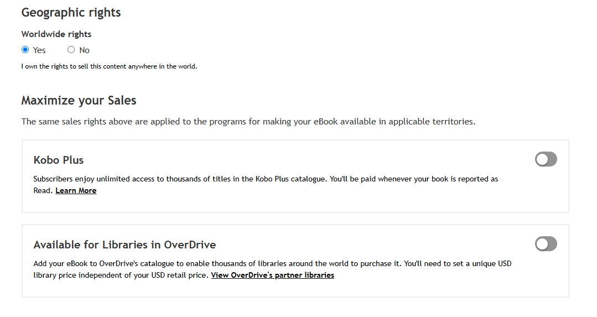597x317 pixels.
Task: Click the 'same sales rights above' description
Action: 248,122
